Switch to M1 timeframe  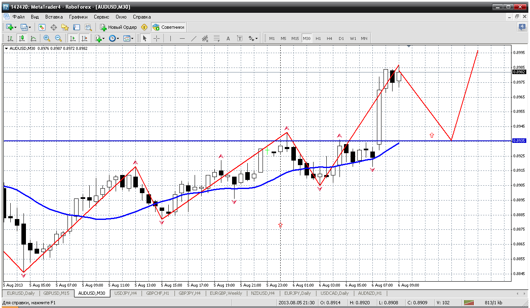click(272, 38)
